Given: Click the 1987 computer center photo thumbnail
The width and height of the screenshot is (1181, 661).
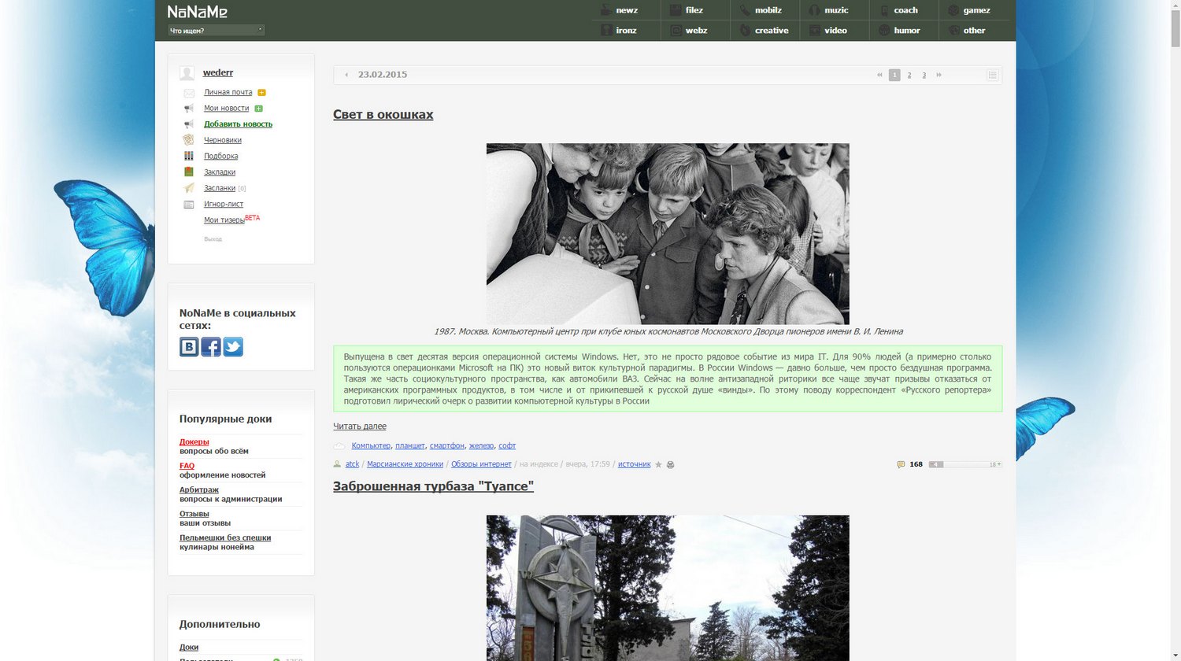Looking at the screenshot, I should [668, 234].
